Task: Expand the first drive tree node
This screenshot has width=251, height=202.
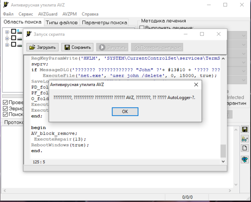Action: (7, 32)
